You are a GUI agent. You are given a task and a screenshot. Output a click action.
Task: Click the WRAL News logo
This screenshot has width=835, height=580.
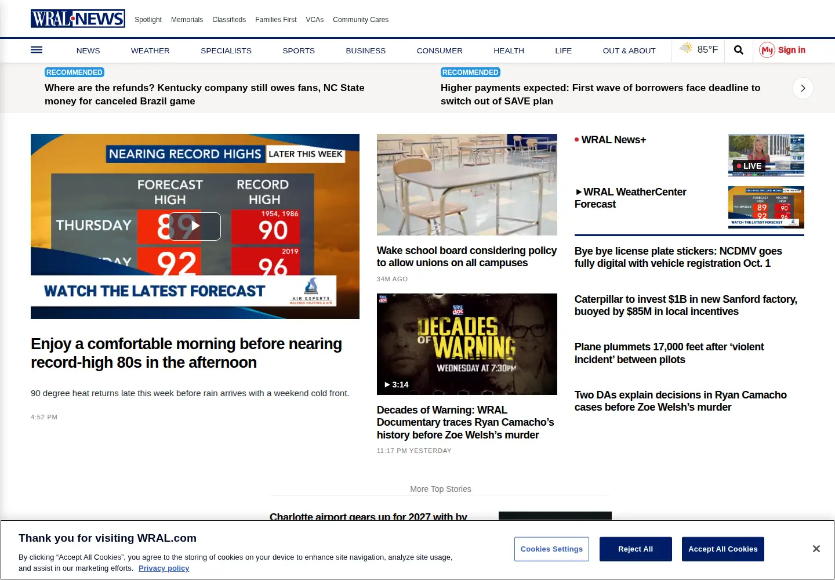pos(78,19)
